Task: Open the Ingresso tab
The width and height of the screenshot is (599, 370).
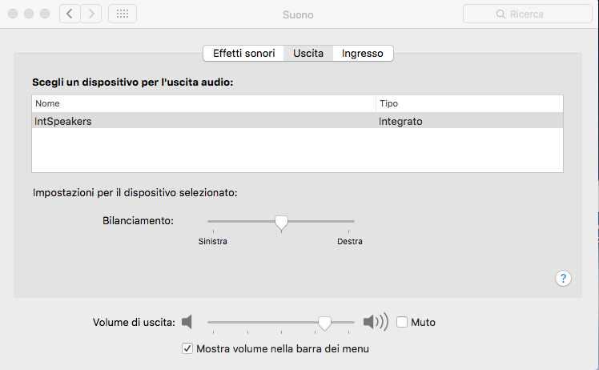Action: click(362, 54)
